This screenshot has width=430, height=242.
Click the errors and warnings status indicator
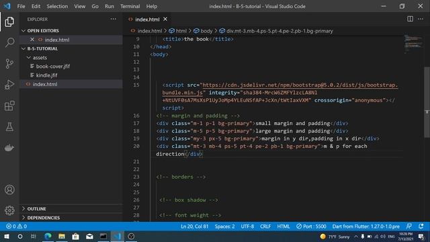tap(16, 227)
